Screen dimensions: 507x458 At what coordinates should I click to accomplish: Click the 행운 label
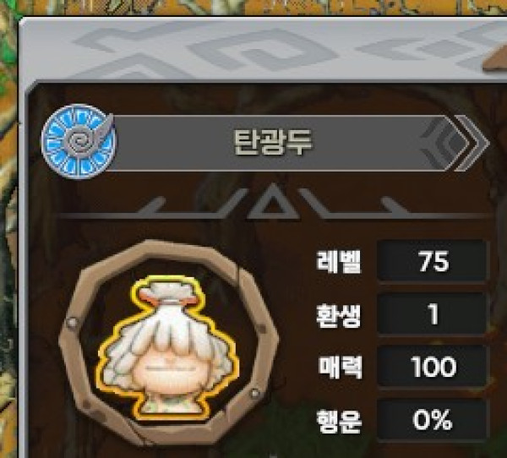(x=338, y=421)
